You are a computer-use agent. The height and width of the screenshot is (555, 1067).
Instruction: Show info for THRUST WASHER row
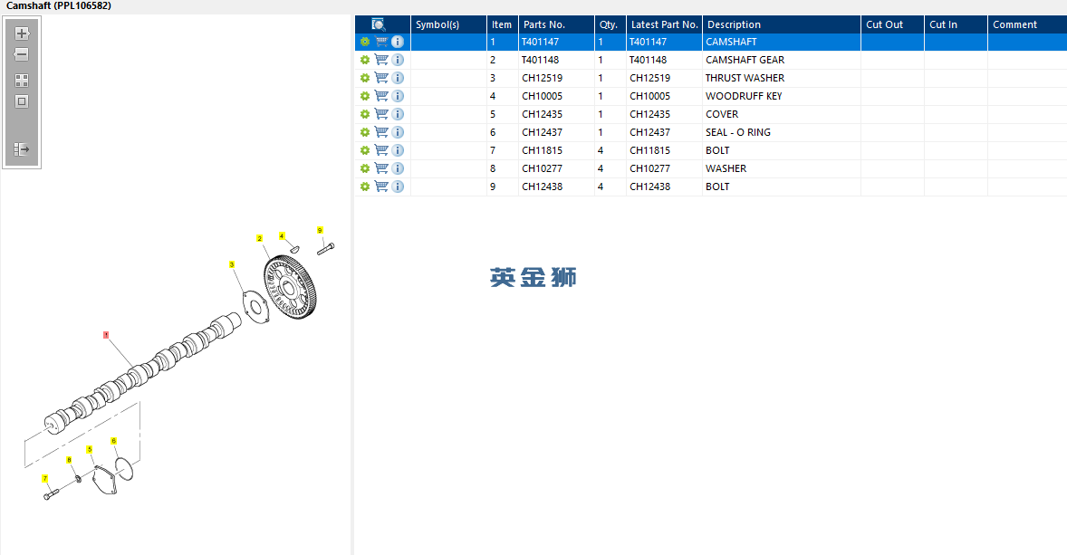pyautogui.click(x=398, y=78)
